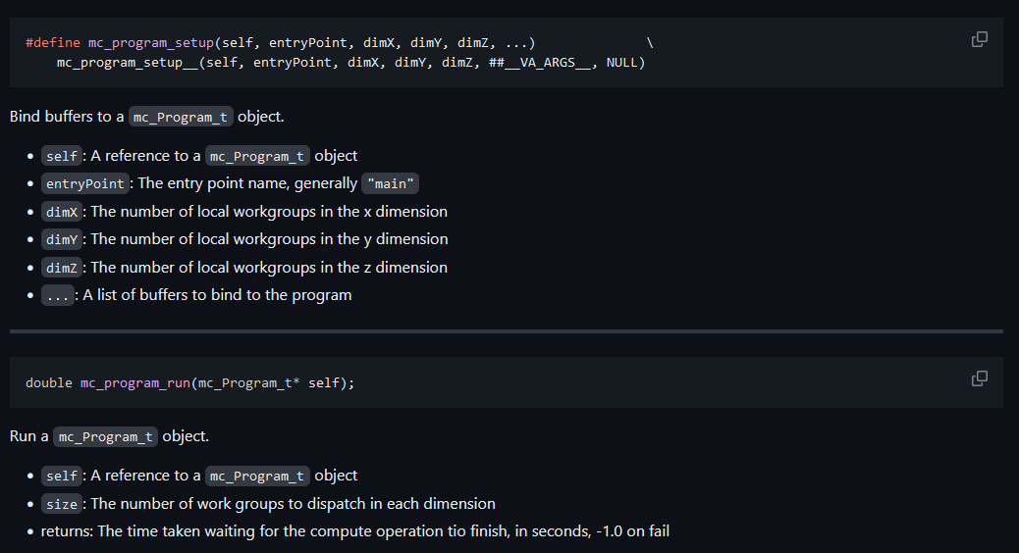Copy the mc_program_setup macro code block

click(979, 39)
